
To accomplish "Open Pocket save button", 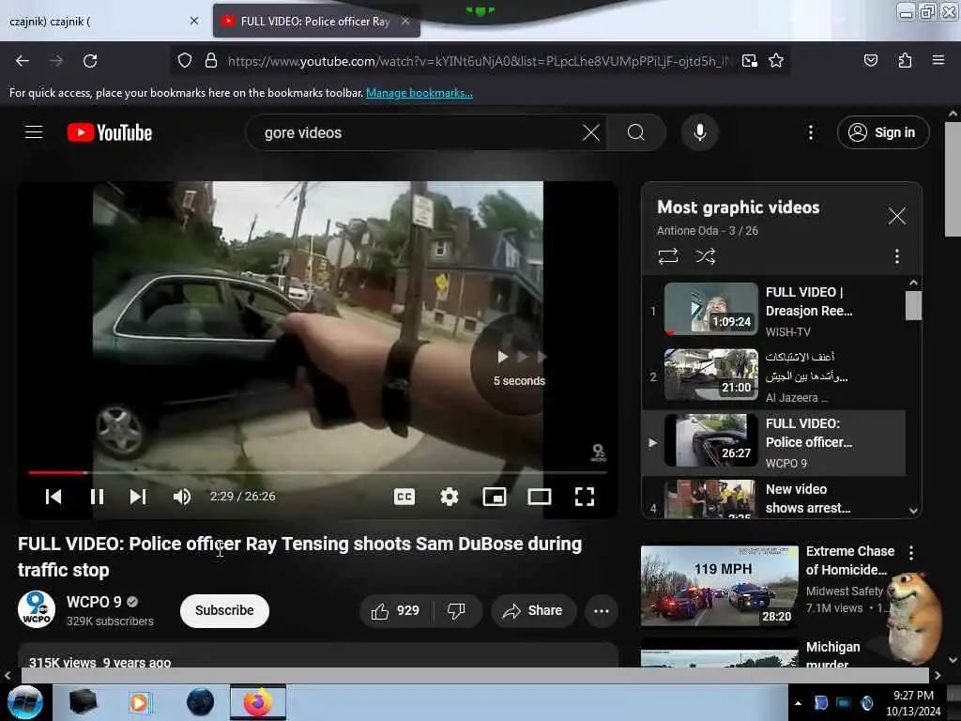I will click(870, 61).
